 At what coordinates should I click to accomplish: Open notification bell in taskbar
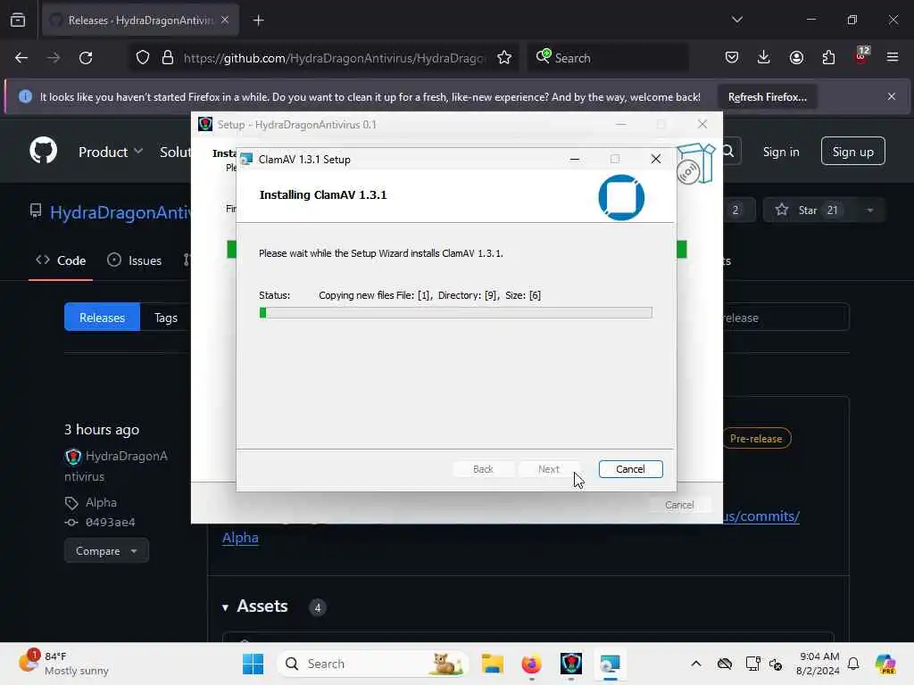[853, 664]
